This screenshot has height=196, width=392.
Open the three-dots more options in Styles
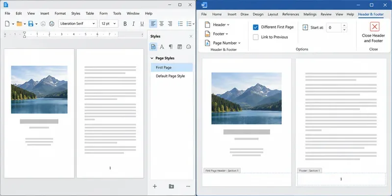coord(188,186)
